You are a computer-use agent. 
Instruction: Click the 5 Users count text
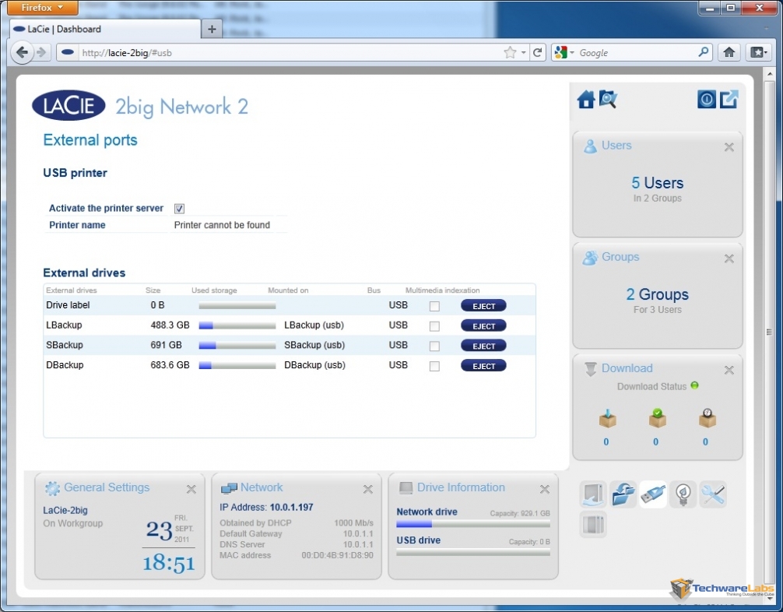point(657,183)
